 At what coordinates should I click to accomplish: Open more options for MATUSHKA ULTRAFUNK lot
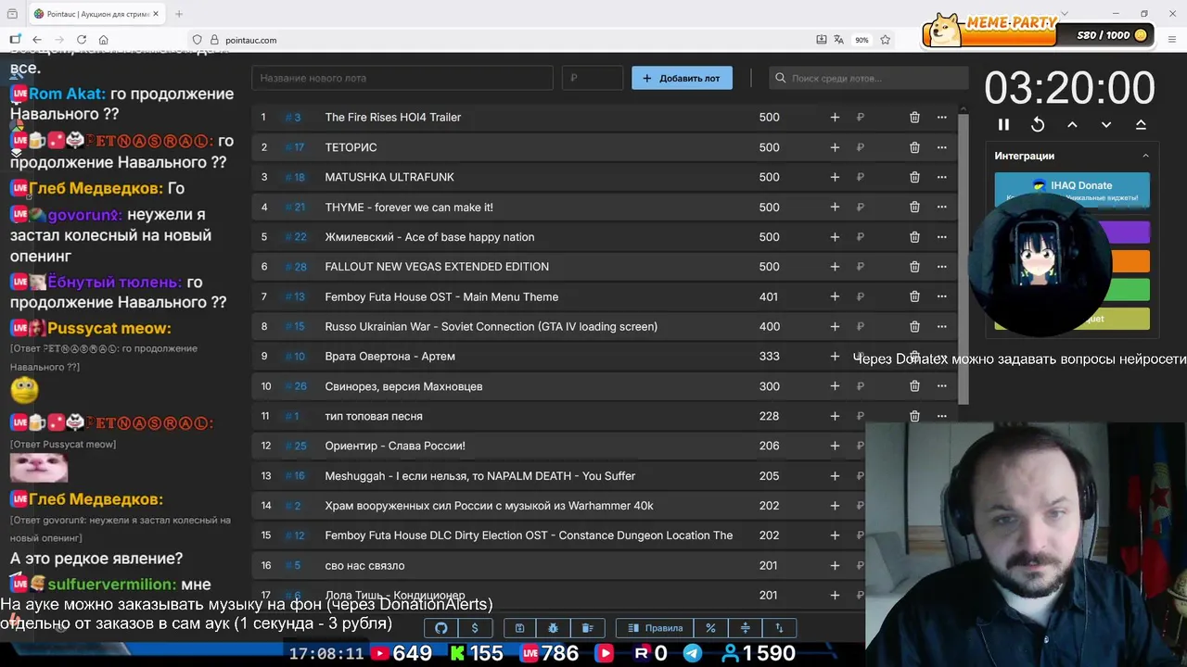[x=942, y=177]
